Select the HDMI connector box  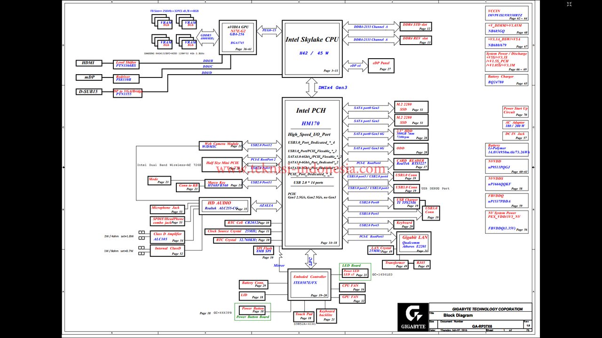click(x=88, y=63)
